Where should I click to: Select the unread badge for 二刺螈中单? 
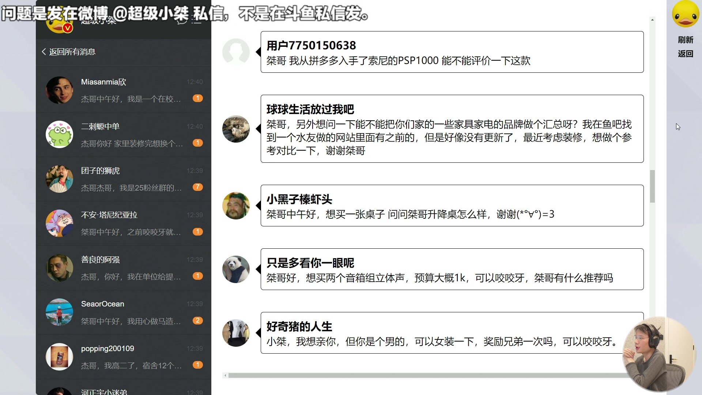point(197,143)
